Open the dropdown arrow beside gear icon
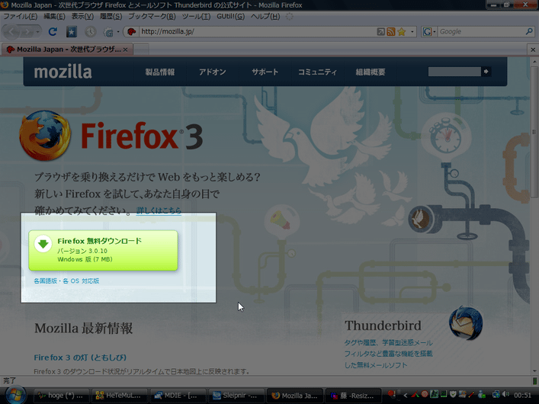This screenshot has width=539, height=404. tap(118, 31)
